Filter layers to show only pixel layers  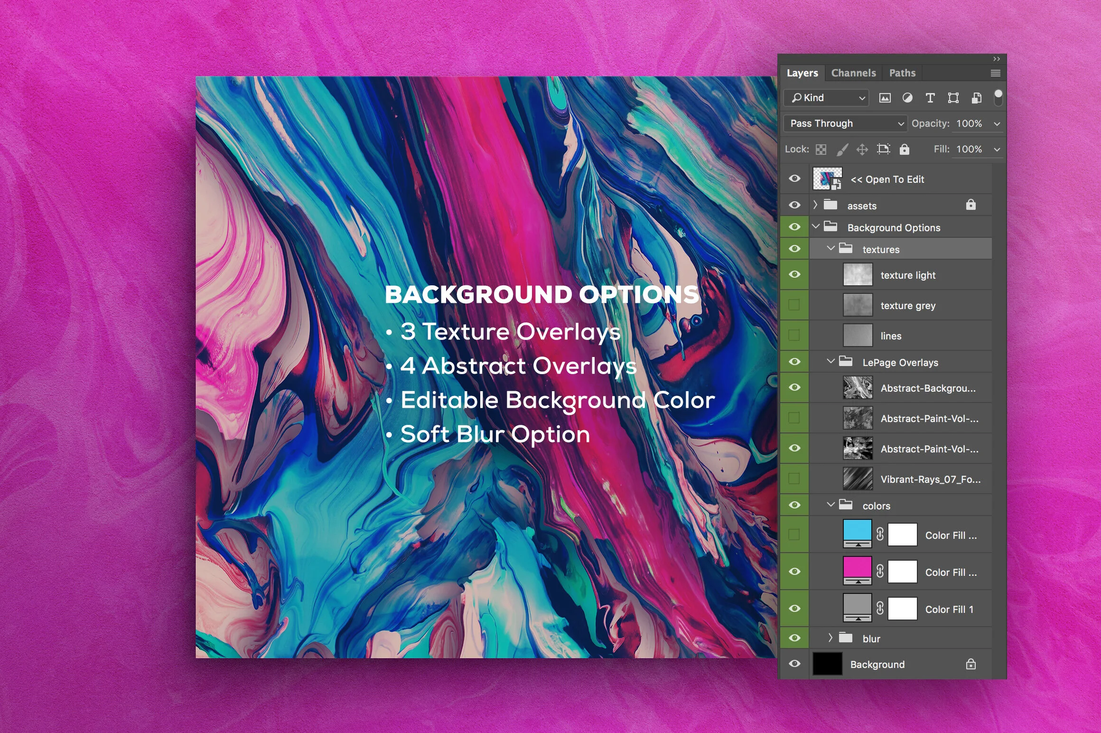coord(885,98)
